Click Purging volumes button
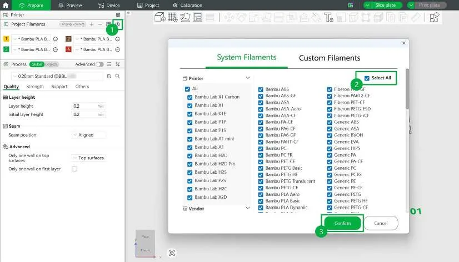Screen dimensions: 459x262 72,24
